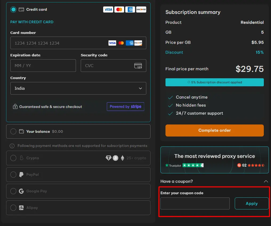Click the coupon code text box
The width and height of the screenshot is (271, 226).
point(195,204)
